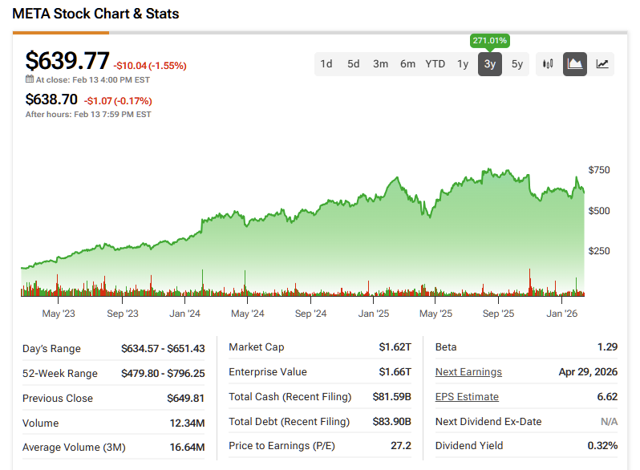Switch to the line chart icon

602,64
